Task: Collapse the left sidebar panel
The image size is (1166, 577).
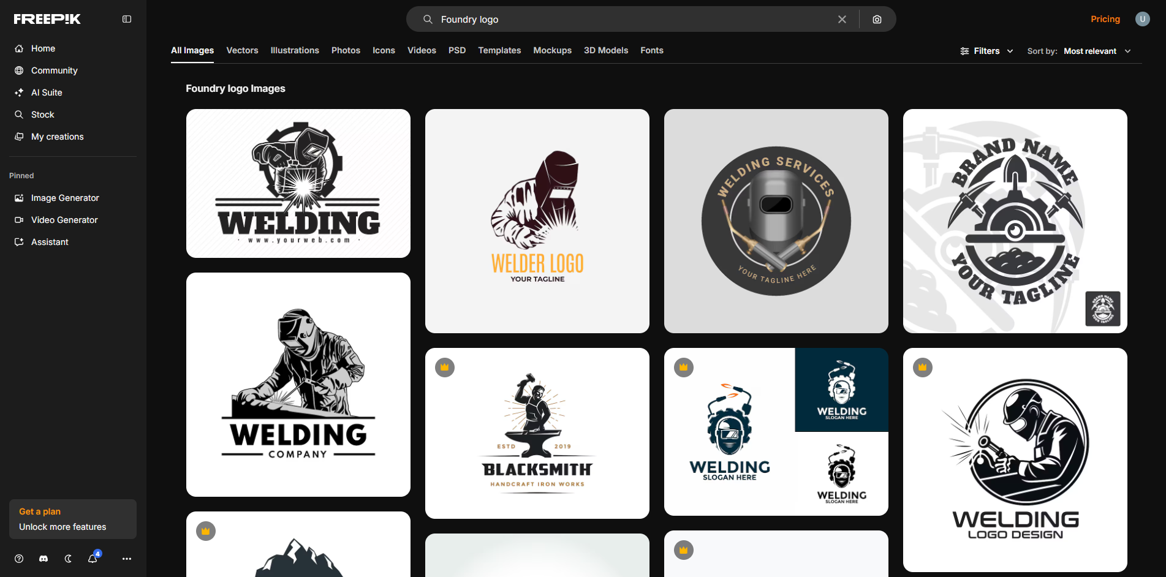Action: (x=127, y=18)
